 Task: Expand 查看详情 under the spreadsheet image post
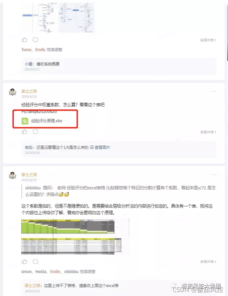208,262
